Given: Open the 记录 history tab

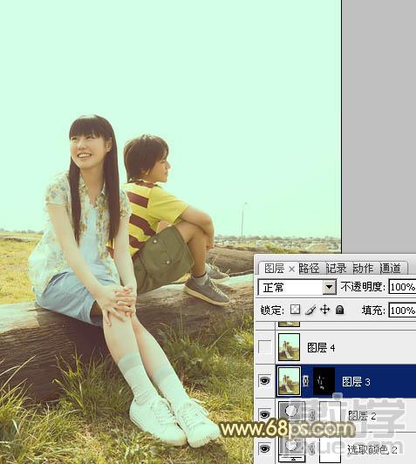Looking at the screenshot, I should tap(336, 269).
